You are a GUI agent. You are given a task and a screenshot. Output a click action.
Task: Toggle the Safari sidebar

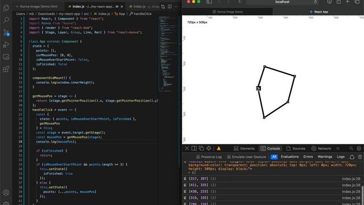[209, 2]
